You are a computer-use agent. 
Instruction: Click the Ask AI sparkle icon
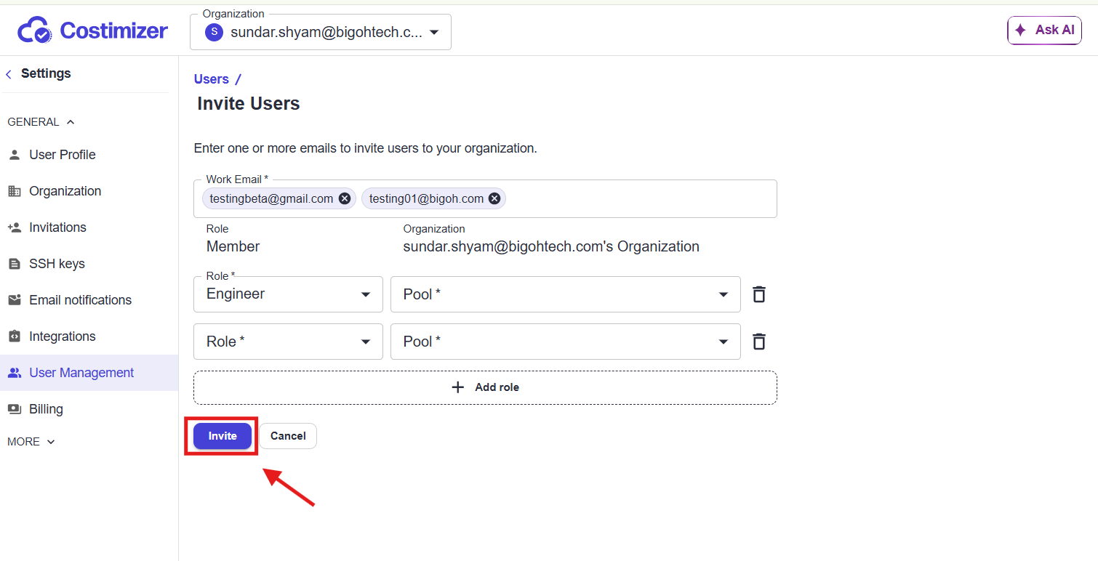1020,30
